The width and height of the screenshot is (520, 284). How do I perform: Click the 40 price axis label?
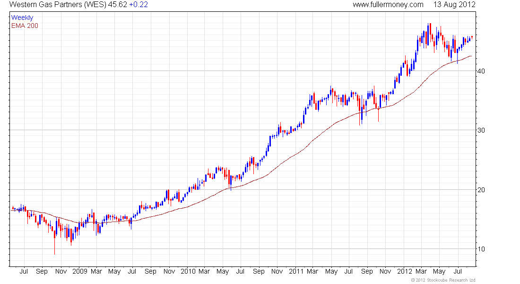coord(481,71)
